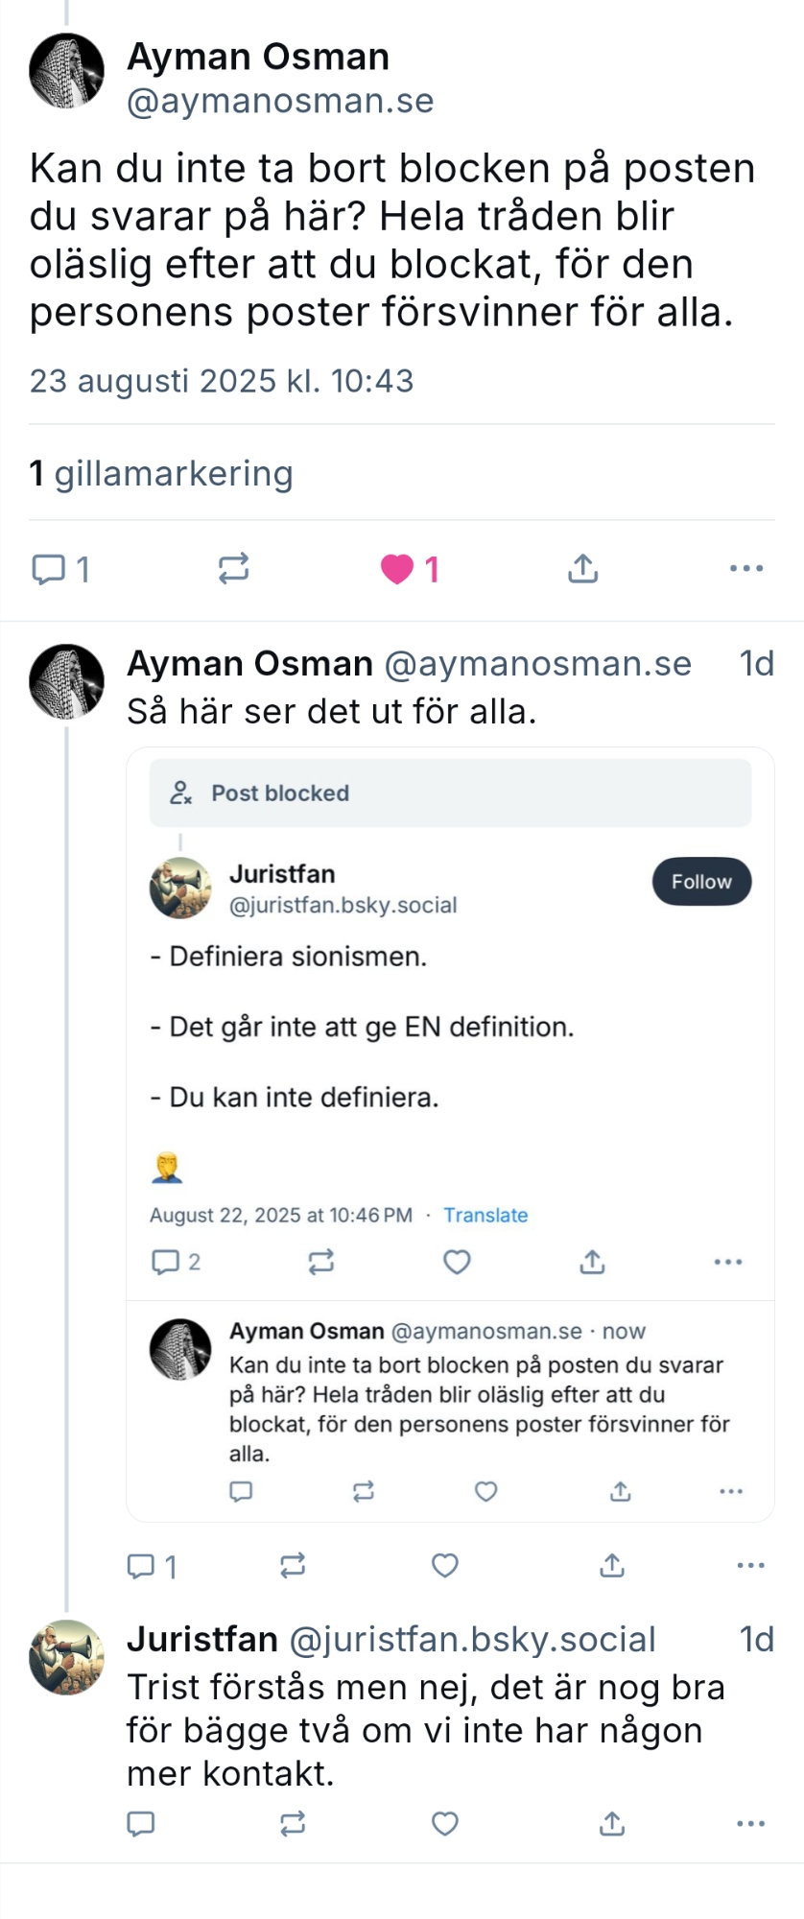804x1919 pixels.
Task: Open options menu on Juristfan's reply
Action: [x=750, y=1823]
